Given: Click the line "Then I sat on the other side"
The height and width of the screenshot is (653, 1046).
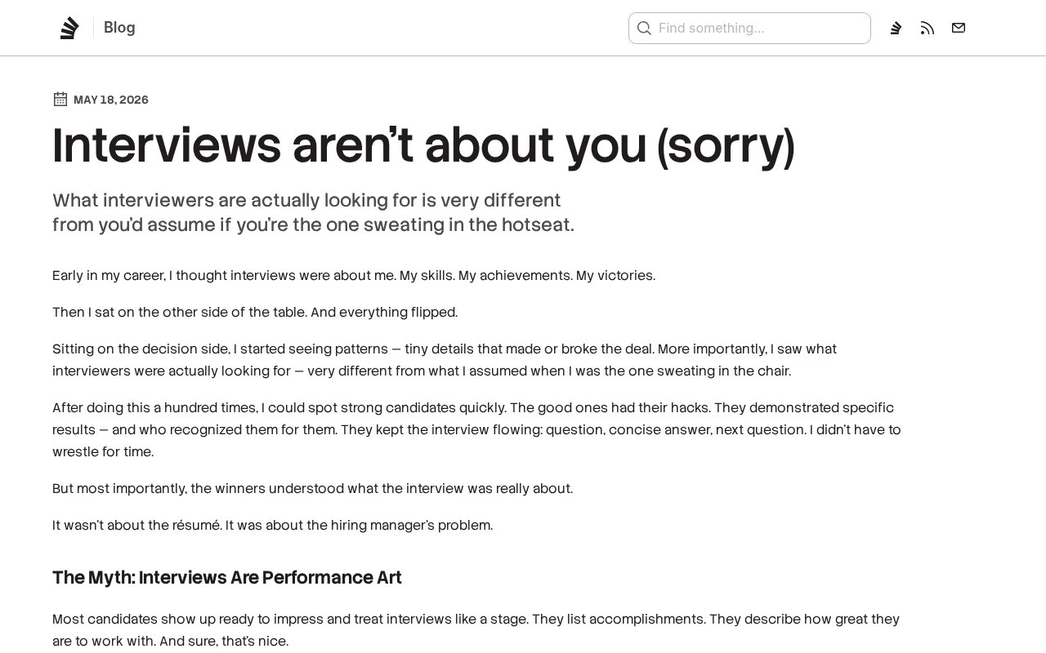Looking at the screenshot, I should click(x=255, y=313).
